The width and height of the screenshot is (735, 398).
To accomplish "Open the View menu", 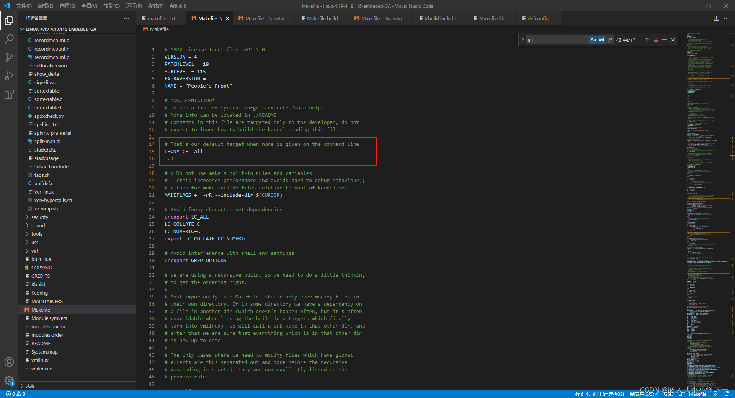I will click(89, 6).
